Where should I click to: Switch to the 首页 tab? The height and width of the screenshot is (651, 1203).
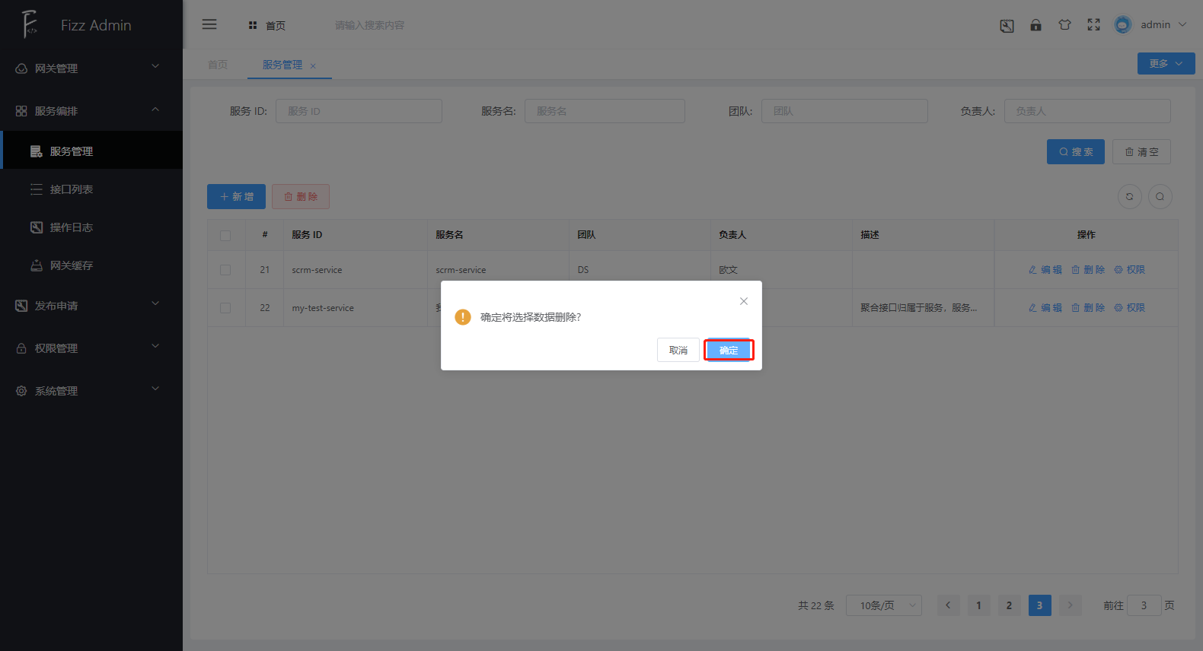(x=218, y=65)
